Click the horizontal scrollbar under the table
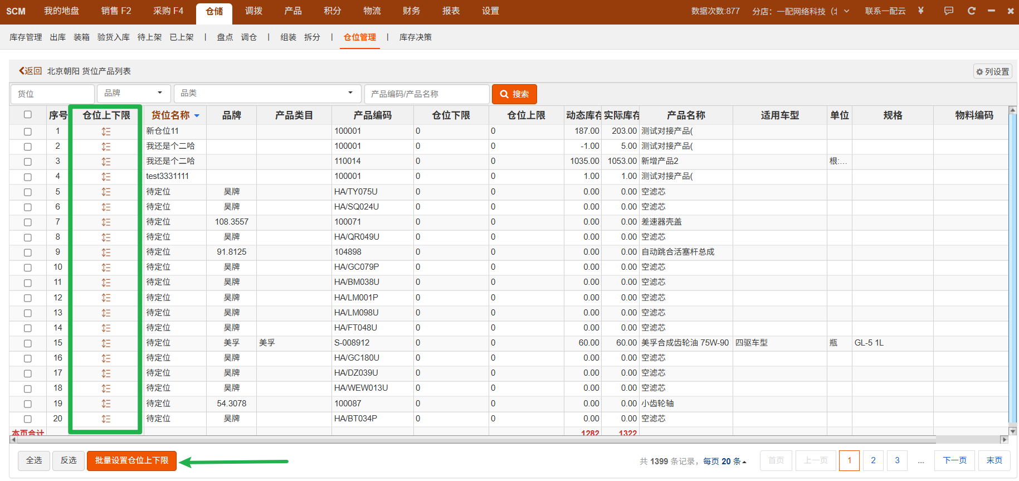Image resolution: width=1019 pixels, height=481 pixels. 446,440
